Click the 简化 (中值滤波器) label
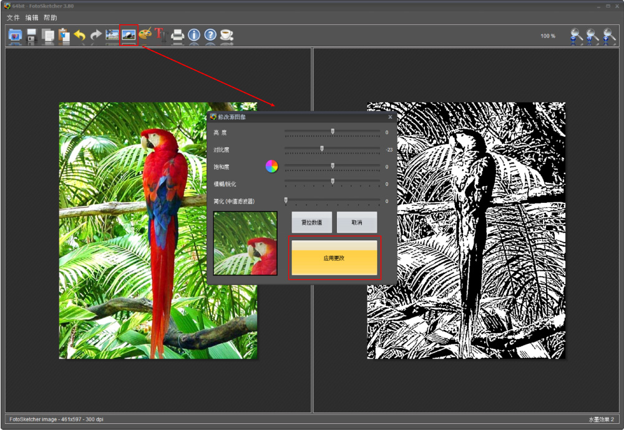This screenshot has height=430, width=624. pos(234,201)
